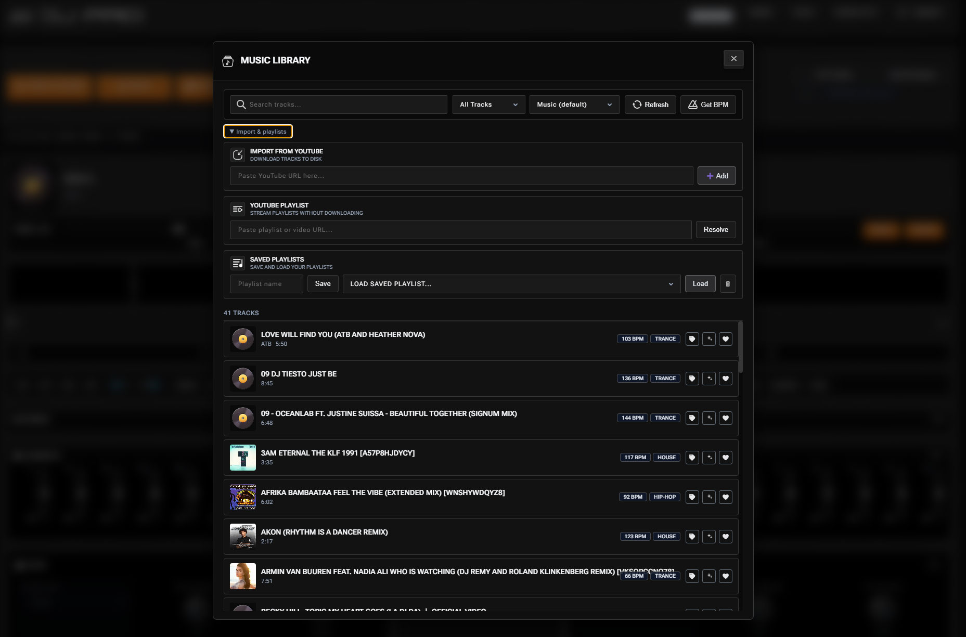Click sparkle icon on Afrika Bambaataa track
The image size is (966, 637).
point(709,497)
